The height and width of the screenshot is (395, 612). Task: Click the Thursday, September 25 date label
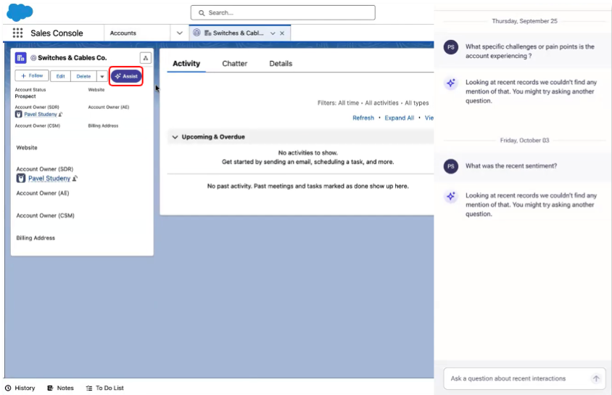coord(524,21)
